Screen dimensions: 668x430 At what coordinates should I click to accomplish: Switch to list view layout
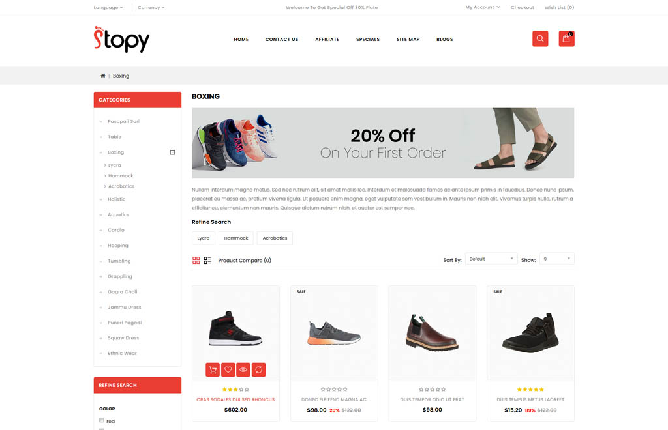pyautogui.click(x=207, y=261)
